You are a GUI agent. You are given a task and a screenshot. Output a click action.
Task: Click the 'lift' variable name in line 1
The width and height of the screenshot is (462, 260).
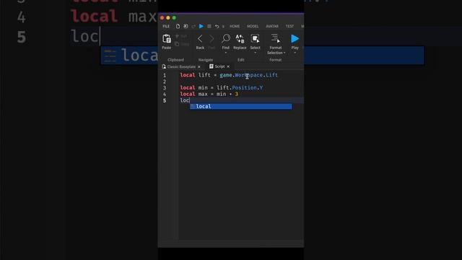click(204, 75)
